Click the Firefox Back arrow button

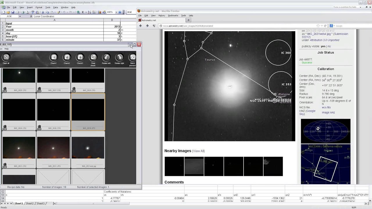click(141, 26)
